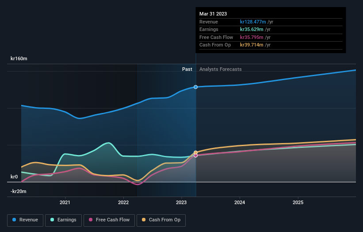This screenshot has width=363, height=232.
Task: Click the blue Revenue data point marker
Action: tap(195, 87)
